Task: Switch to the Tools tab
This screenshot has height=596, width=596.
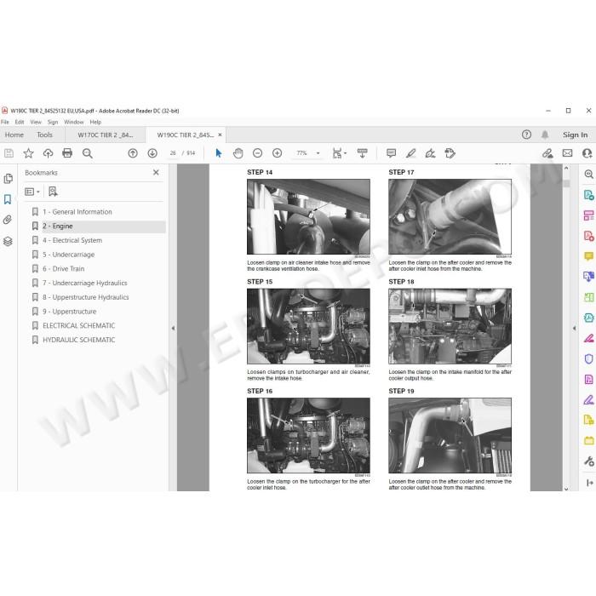Action: [45, 135]
